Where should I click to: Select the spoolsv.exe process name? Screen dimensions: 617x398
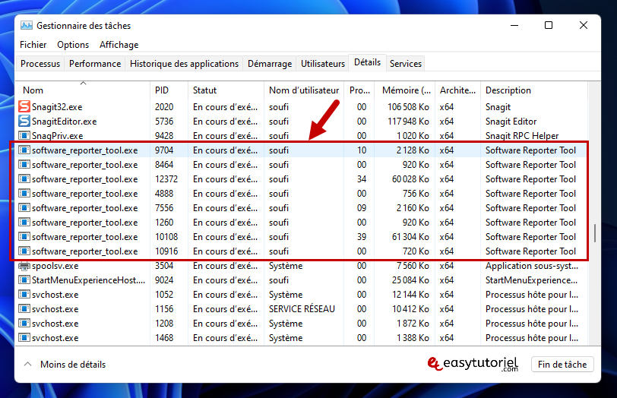click(x=55, y=266)
